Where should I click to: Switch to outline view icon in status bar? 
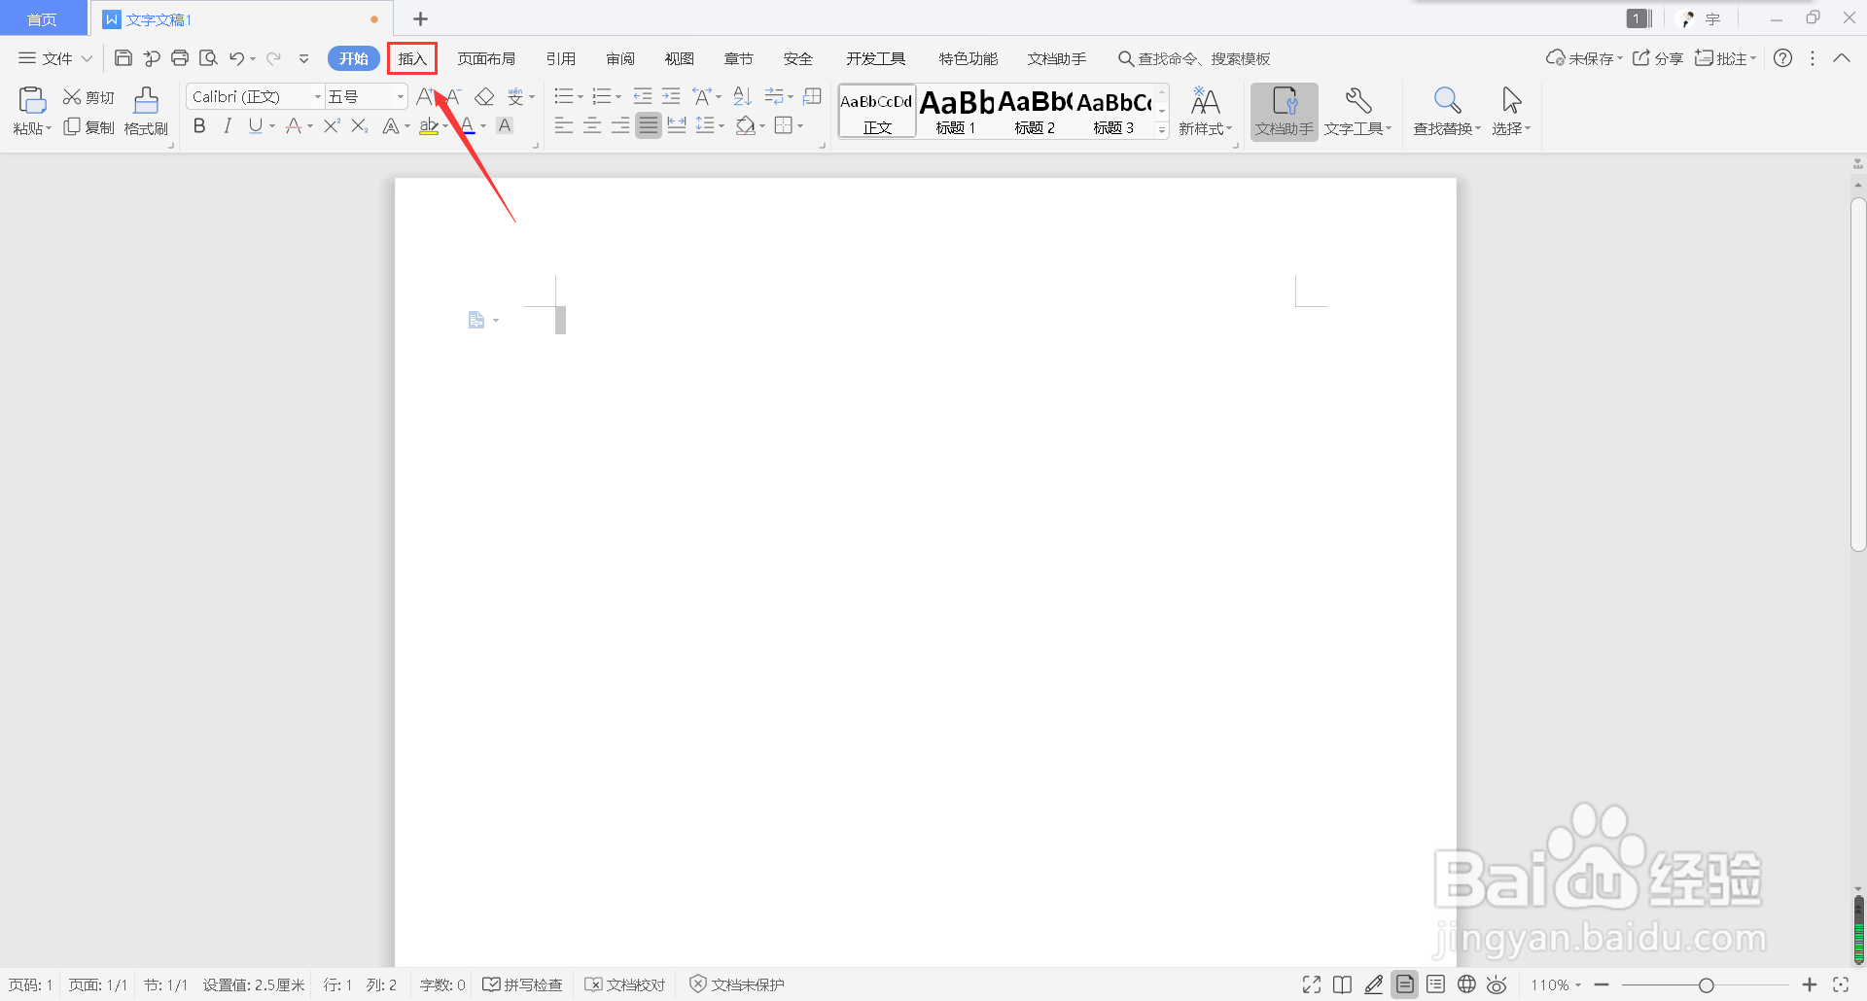pyautogui.click(x=1435, y=984)
